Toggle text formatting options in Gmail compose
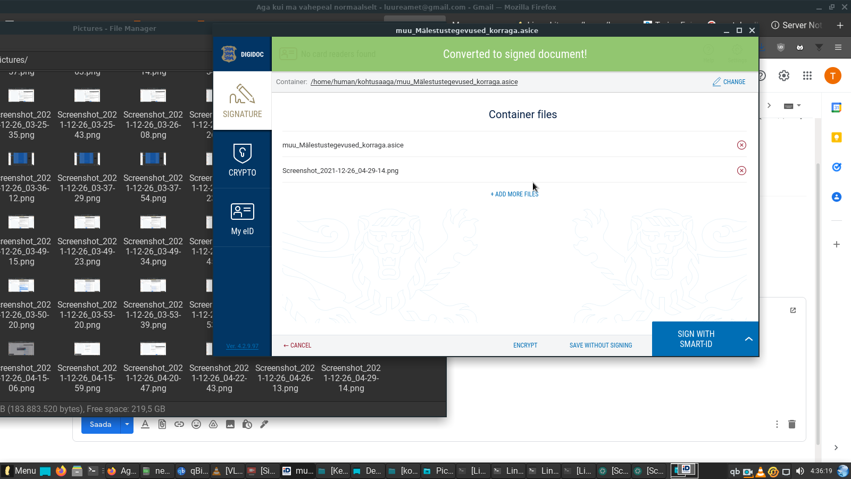 click(145, 424)
